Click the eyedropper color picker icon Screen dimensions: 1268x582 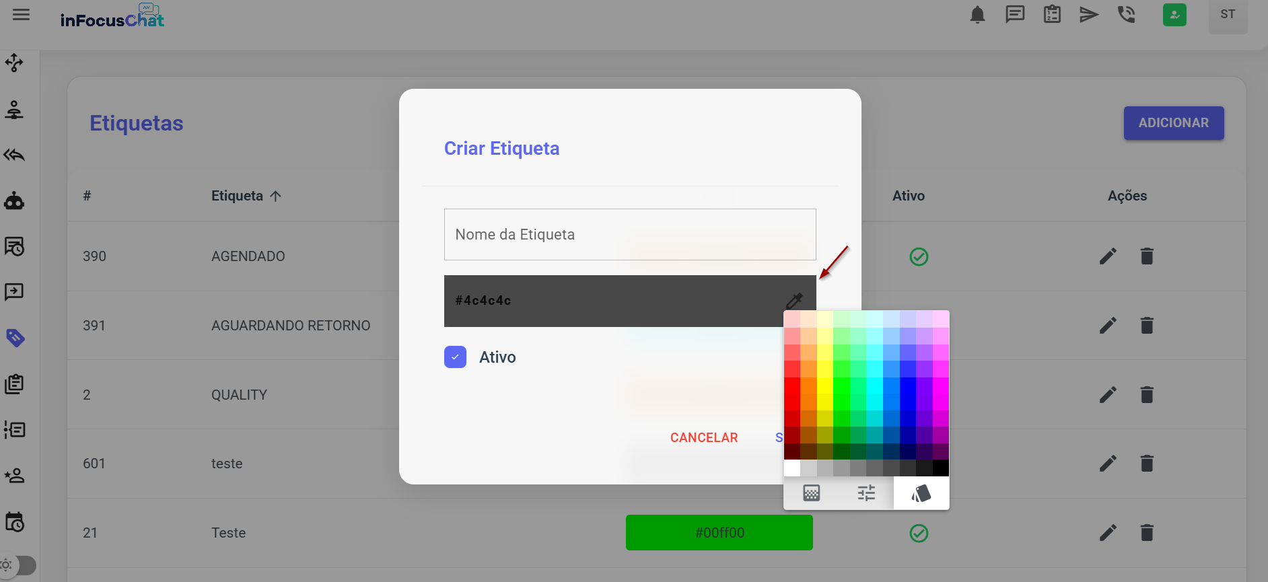click(794, 300)
